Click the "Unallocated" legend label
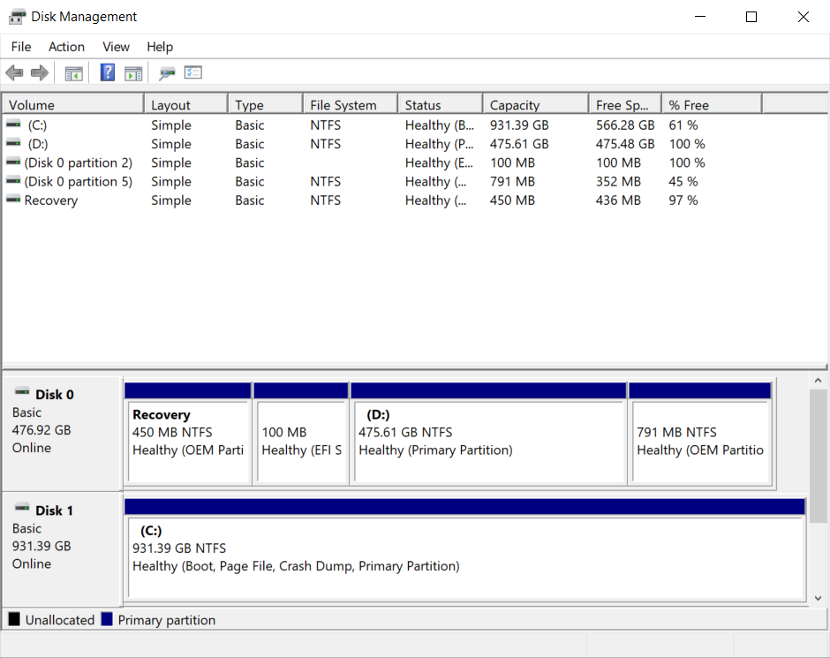Image resolution: width=830 pixels, height=658 pixels. click(60, 620)
